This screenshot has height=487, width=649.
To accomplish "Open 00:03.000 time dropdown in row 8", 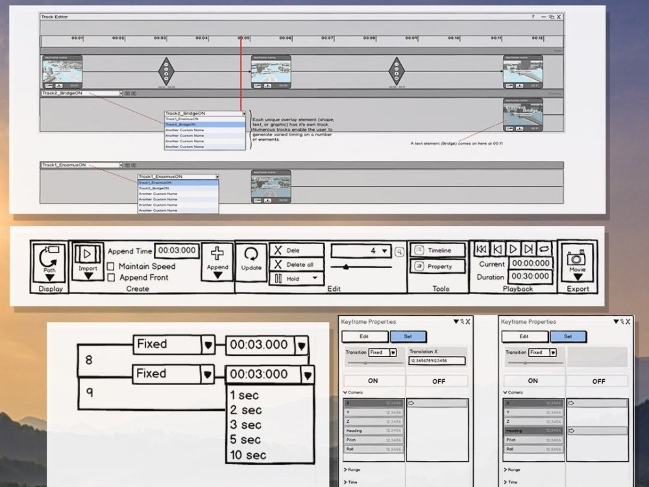I will tap(302, 345).
